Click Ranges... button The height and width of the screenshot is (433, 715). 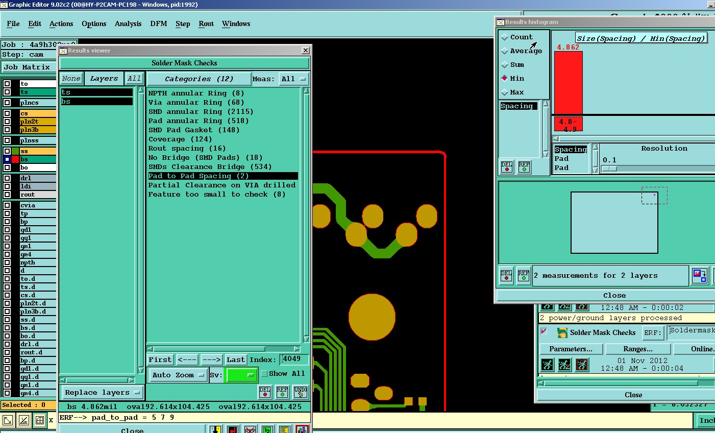pos(638,349)
